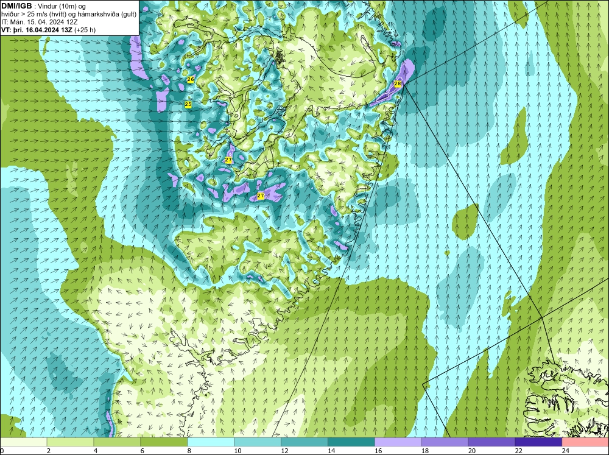Click the scale value "18"

425,451
